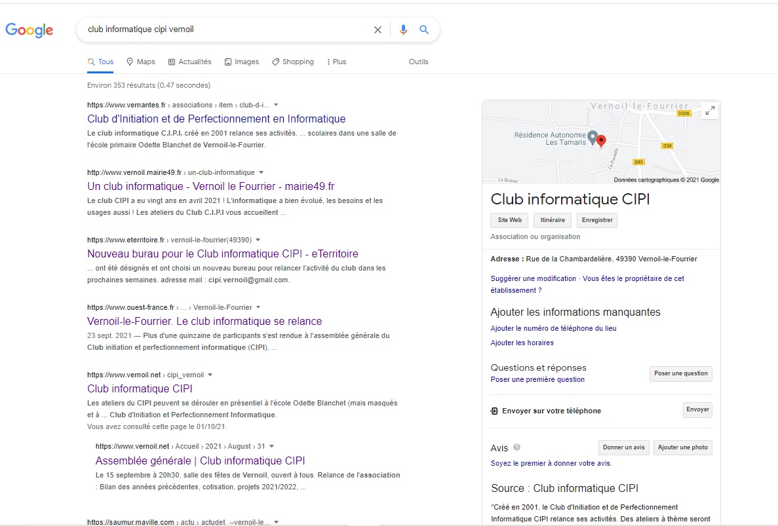This screenshot has height=526, width=778.
Task: Switch to the Images tab
Action: 242,62
